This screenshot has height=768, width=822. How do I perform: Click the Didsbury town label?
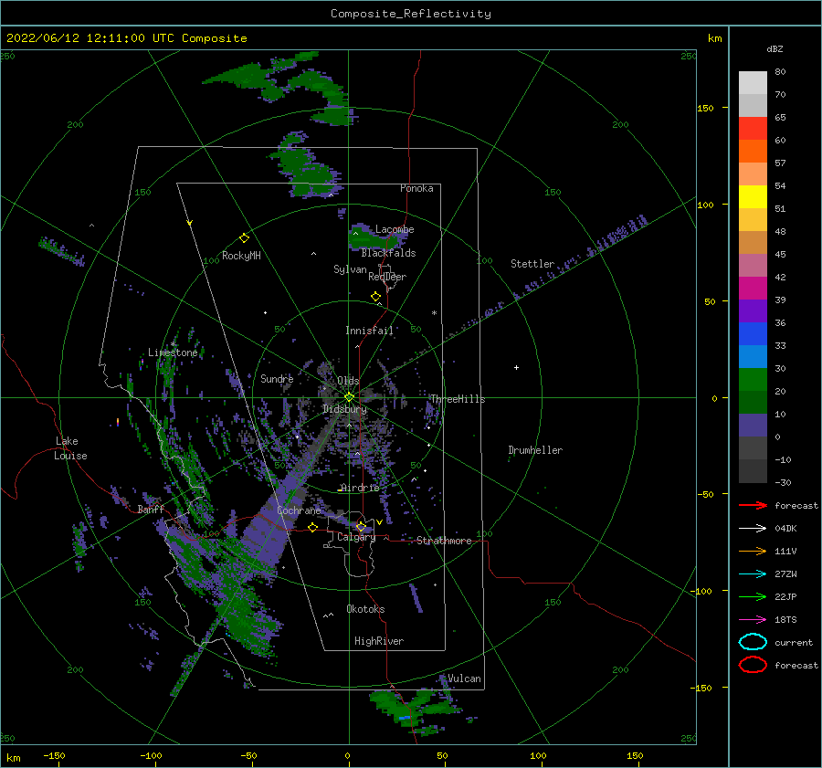point(345,409)
